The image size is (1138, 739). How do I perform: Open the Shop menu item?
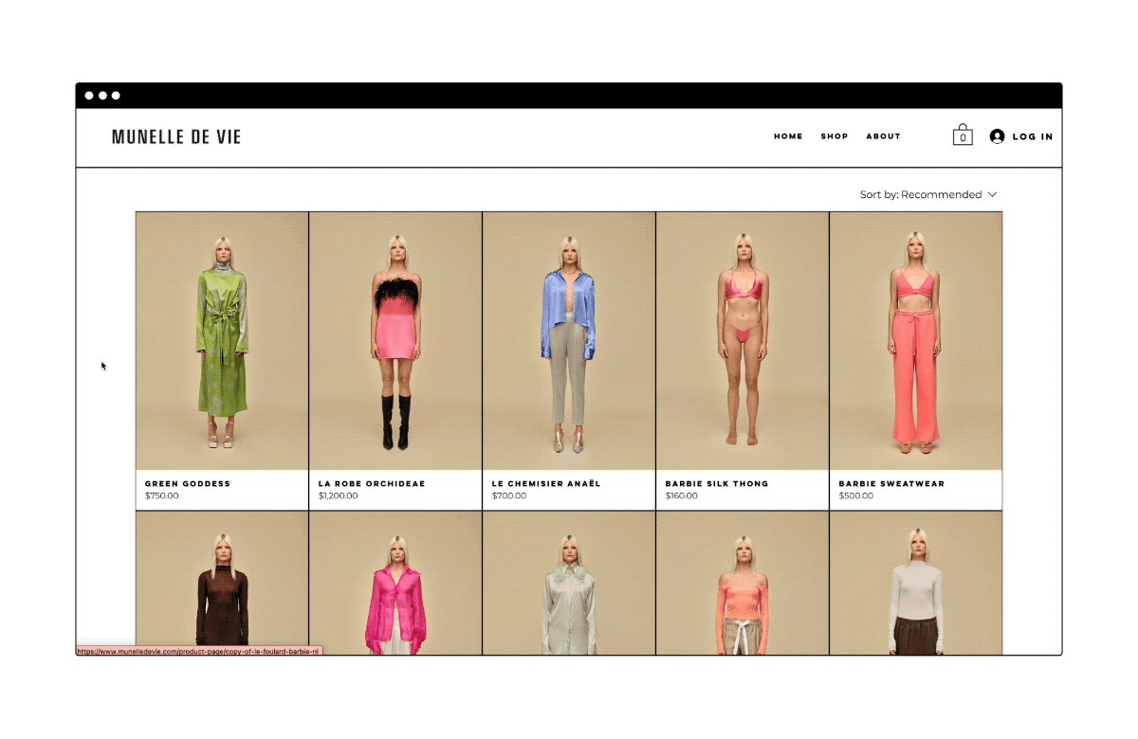835,136
